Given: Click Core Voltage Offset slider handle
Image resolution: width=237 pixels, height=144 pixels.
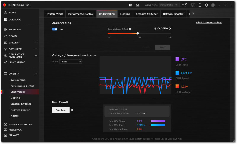Looking at the screenshot, I should tap(137, 33).
